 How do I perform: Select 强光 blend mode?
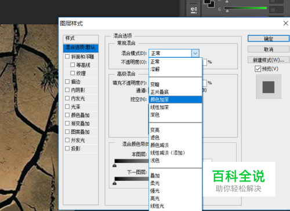click(x=175, y=191)
